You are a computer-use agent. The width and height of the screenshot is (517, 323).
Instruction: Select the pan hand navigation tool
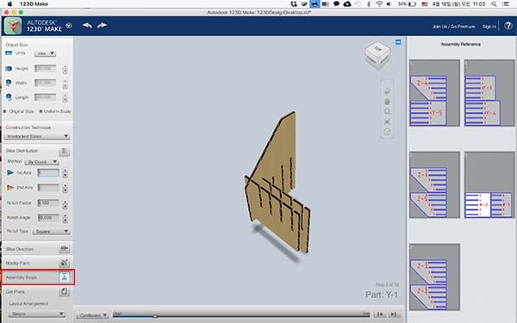pyautogui.click(x=387, y=102)
